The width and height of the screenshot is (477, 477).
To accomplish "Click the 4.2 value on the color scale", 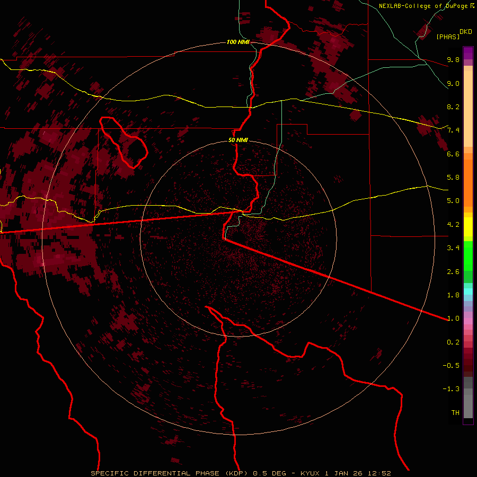I will pos(453,225).
